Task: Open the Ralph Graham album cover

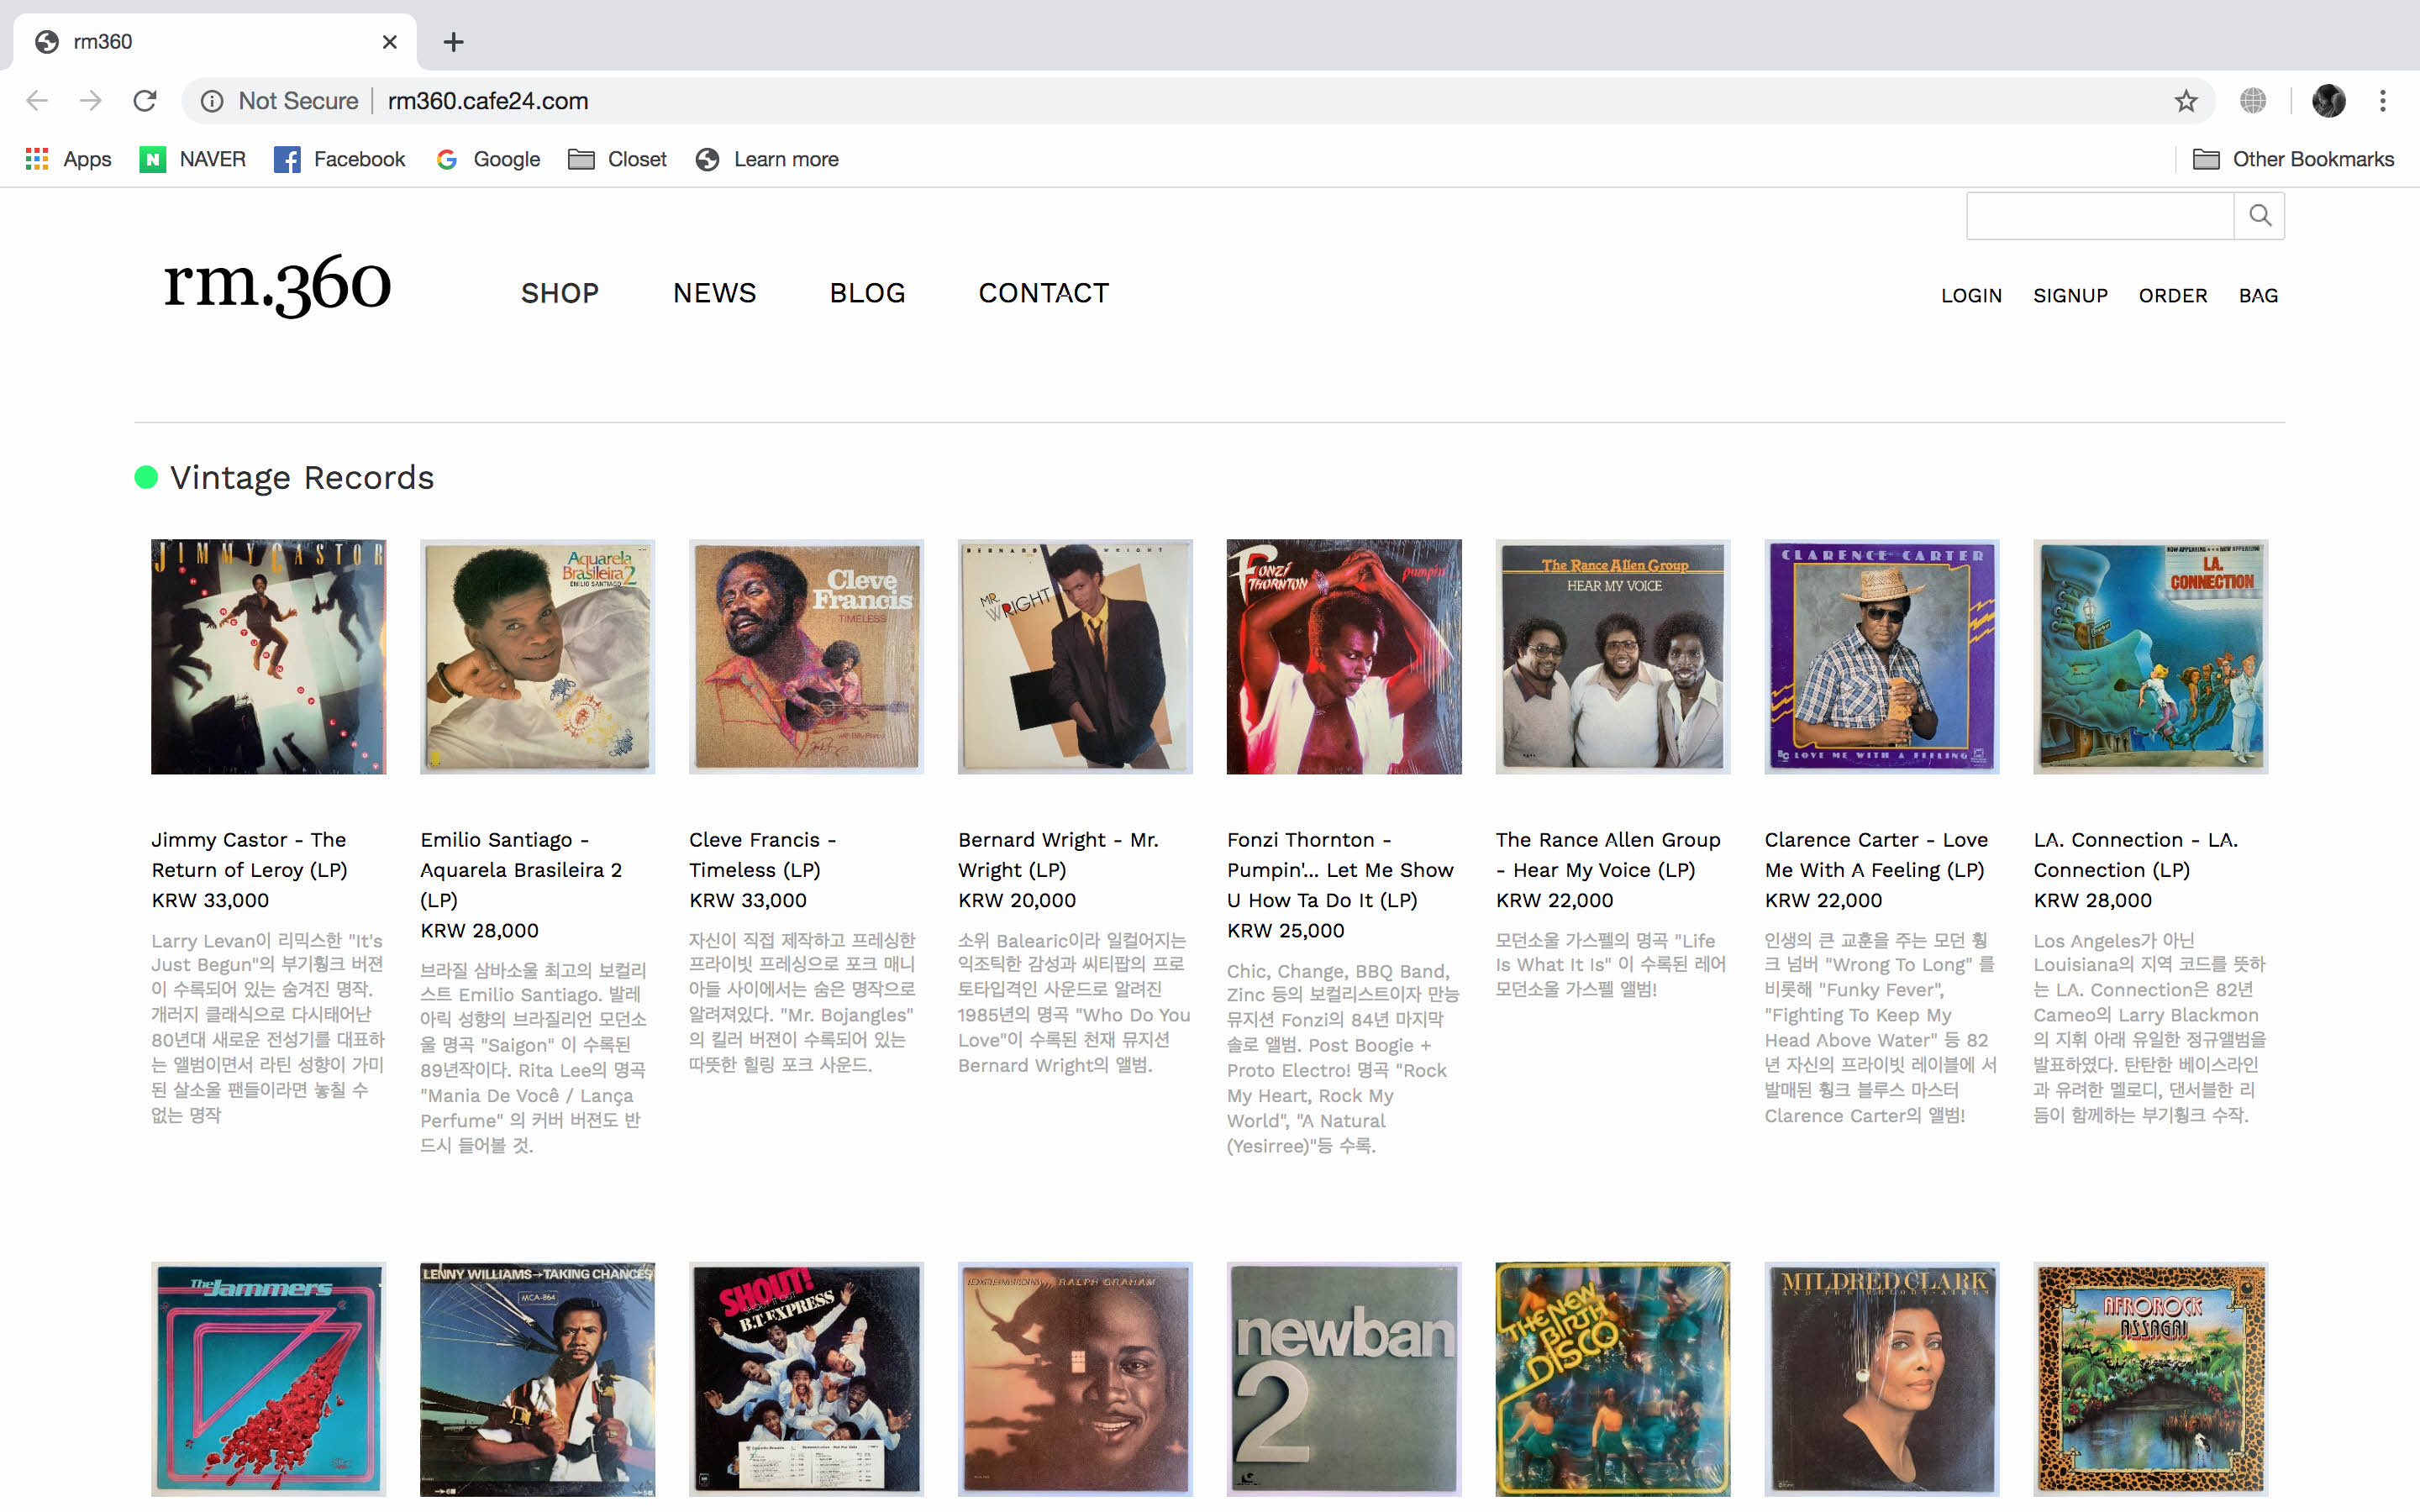Action: pyautogui.click(x=1075, y=1379)
